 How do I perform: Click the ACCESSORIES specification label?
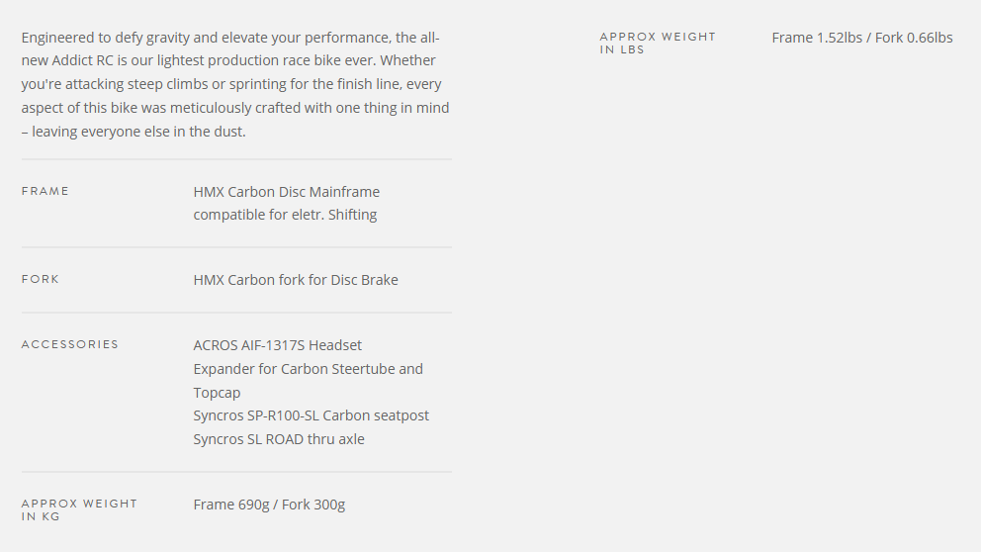tap(70, 344)
